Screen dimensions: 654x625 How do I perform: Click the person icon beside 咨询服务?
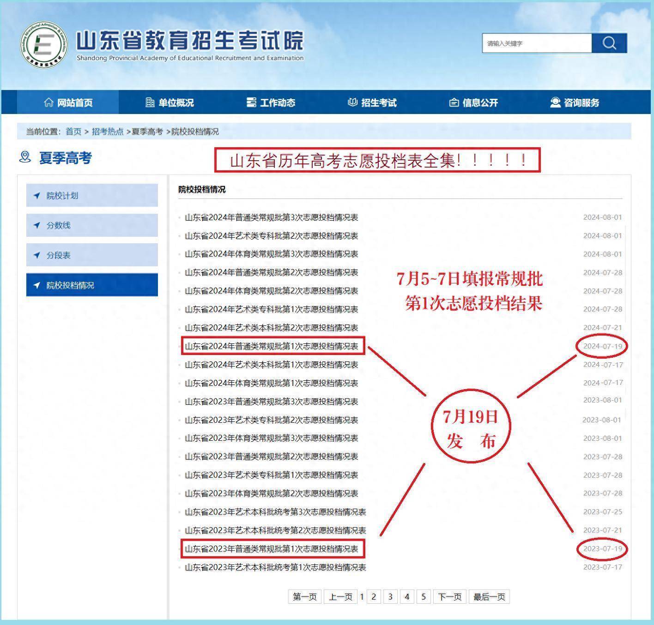point(555,102)
